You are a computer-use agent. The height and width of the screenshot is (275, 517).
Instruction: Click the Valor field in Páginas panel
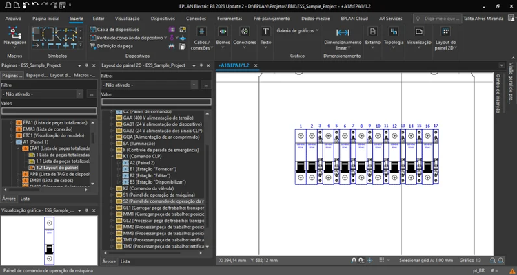click(x=49, y=111)
